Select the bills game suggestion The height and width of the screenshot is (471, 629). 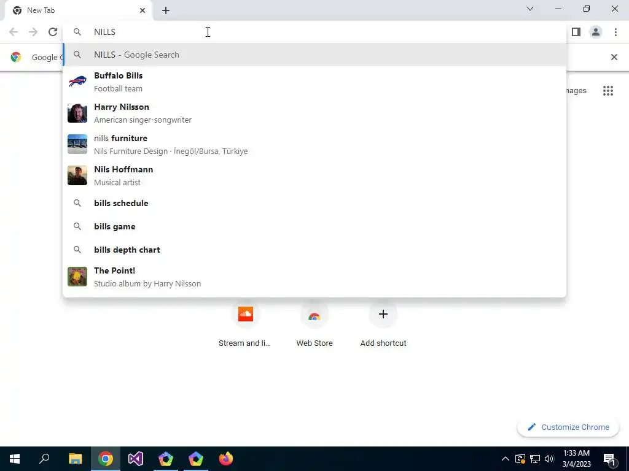(314, 226)
